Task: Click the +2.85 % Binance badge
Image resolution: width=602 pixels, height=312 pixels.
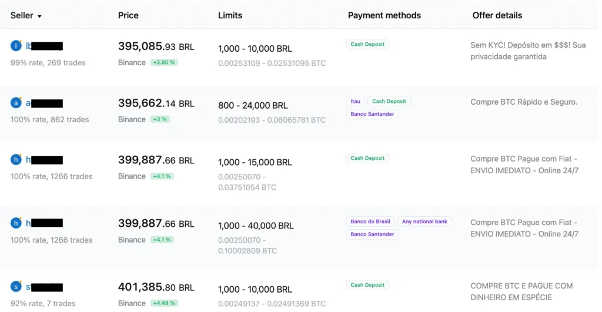Action: point(164,62)
